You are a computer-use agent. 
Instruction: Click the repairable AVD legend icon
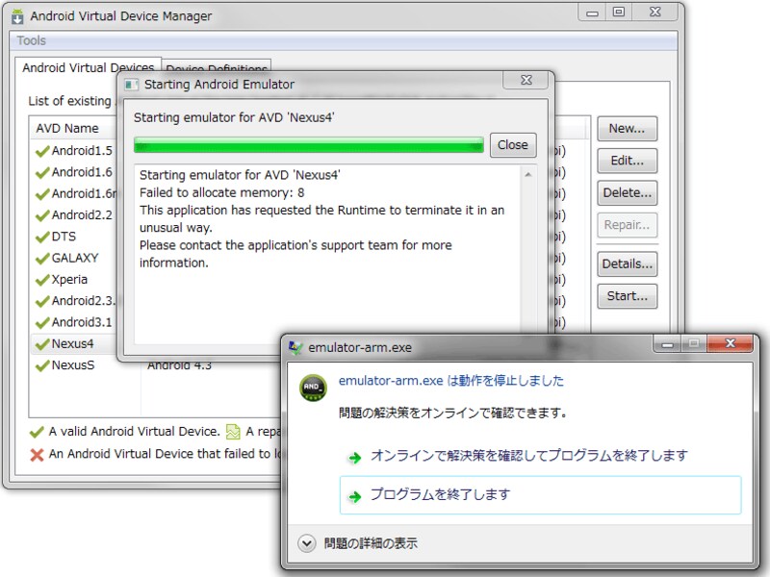(x=231, y=432)
